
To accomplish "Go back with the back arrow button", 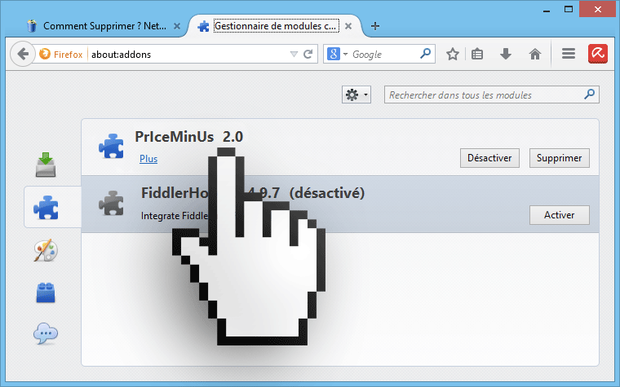I will [x=23, y=54].
